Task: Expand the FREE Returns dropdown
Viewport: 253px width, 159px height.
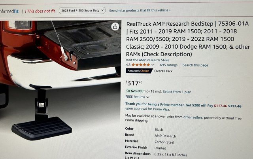Action: 137,97
